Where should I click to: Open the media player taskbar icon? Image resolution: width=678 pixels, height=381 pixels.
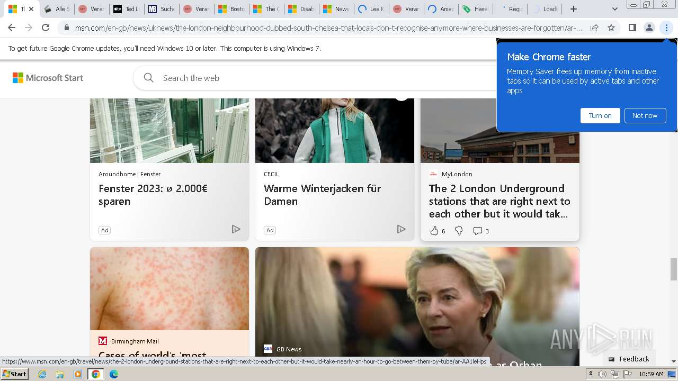click(78, 374)
